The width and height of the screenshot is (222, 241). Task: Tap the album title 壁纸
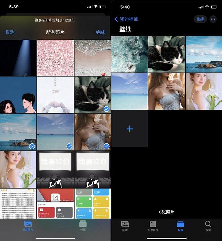[125, 29]
